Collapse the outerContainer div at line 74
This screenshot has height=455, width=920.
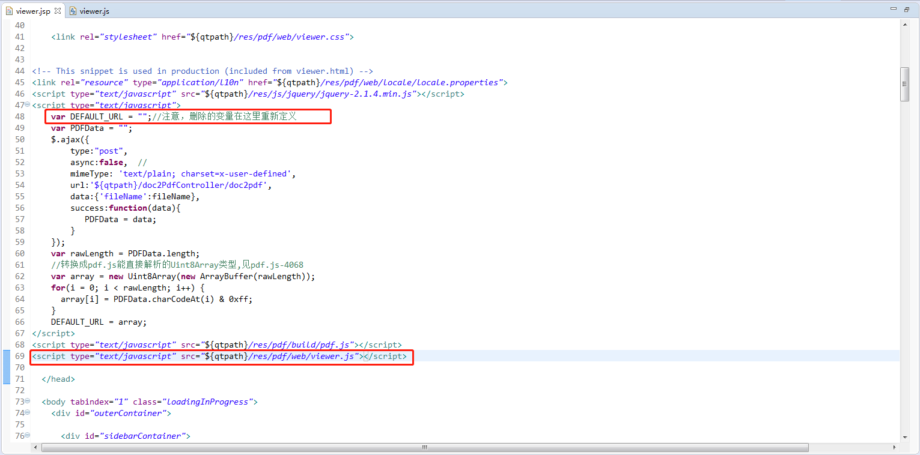(28, 413)
